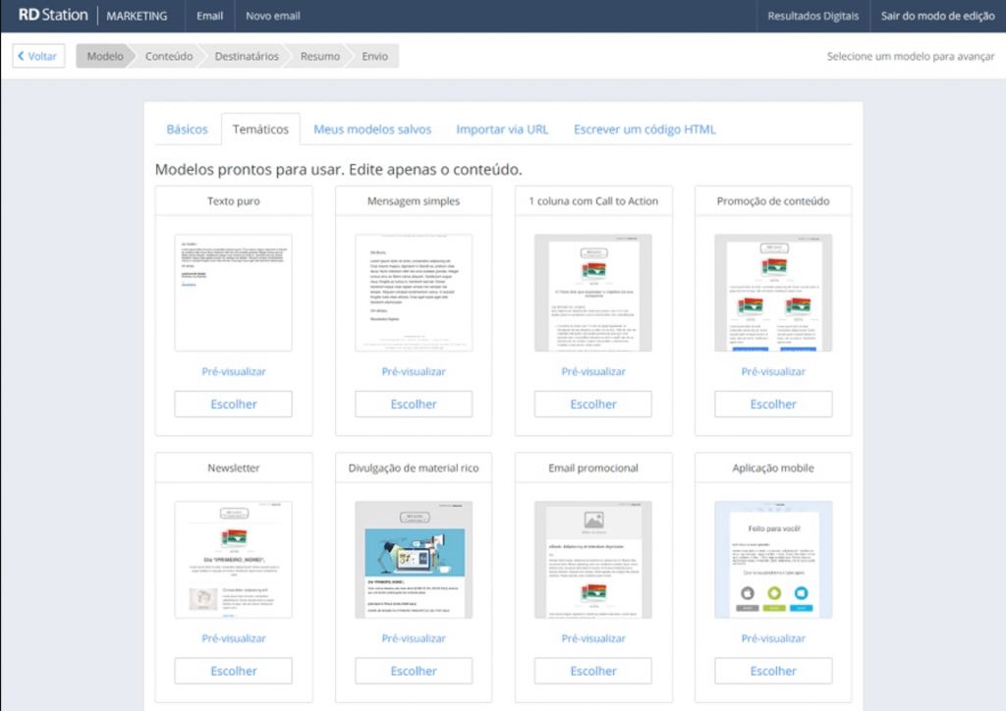Escolher 1 coluna com Call to Action
This screenshot has width=1006, height=711.
pyautogui.click(x=593, y=404)
